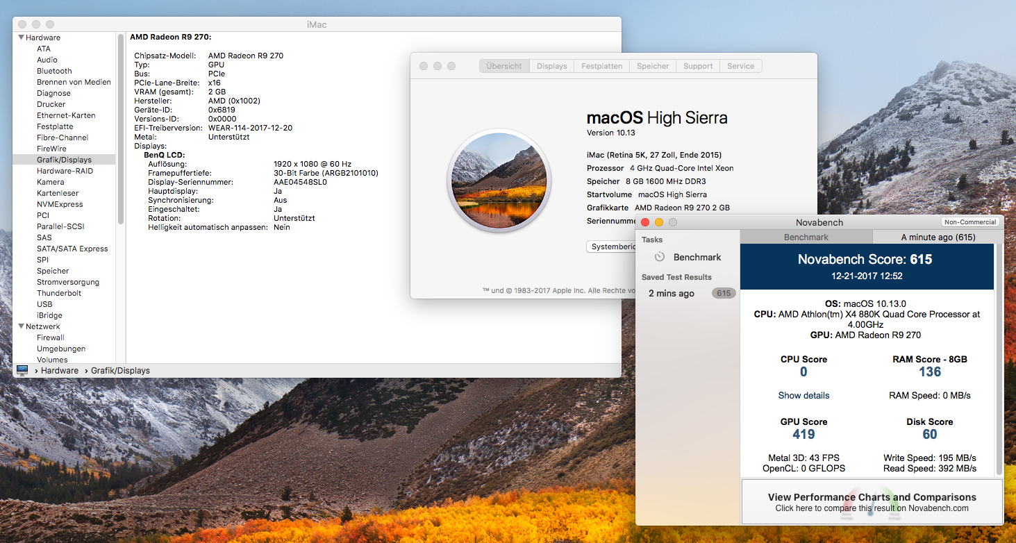Choose Drucker in the sidebar
This screenshot has height=543, width=1016.
(51, 104)
